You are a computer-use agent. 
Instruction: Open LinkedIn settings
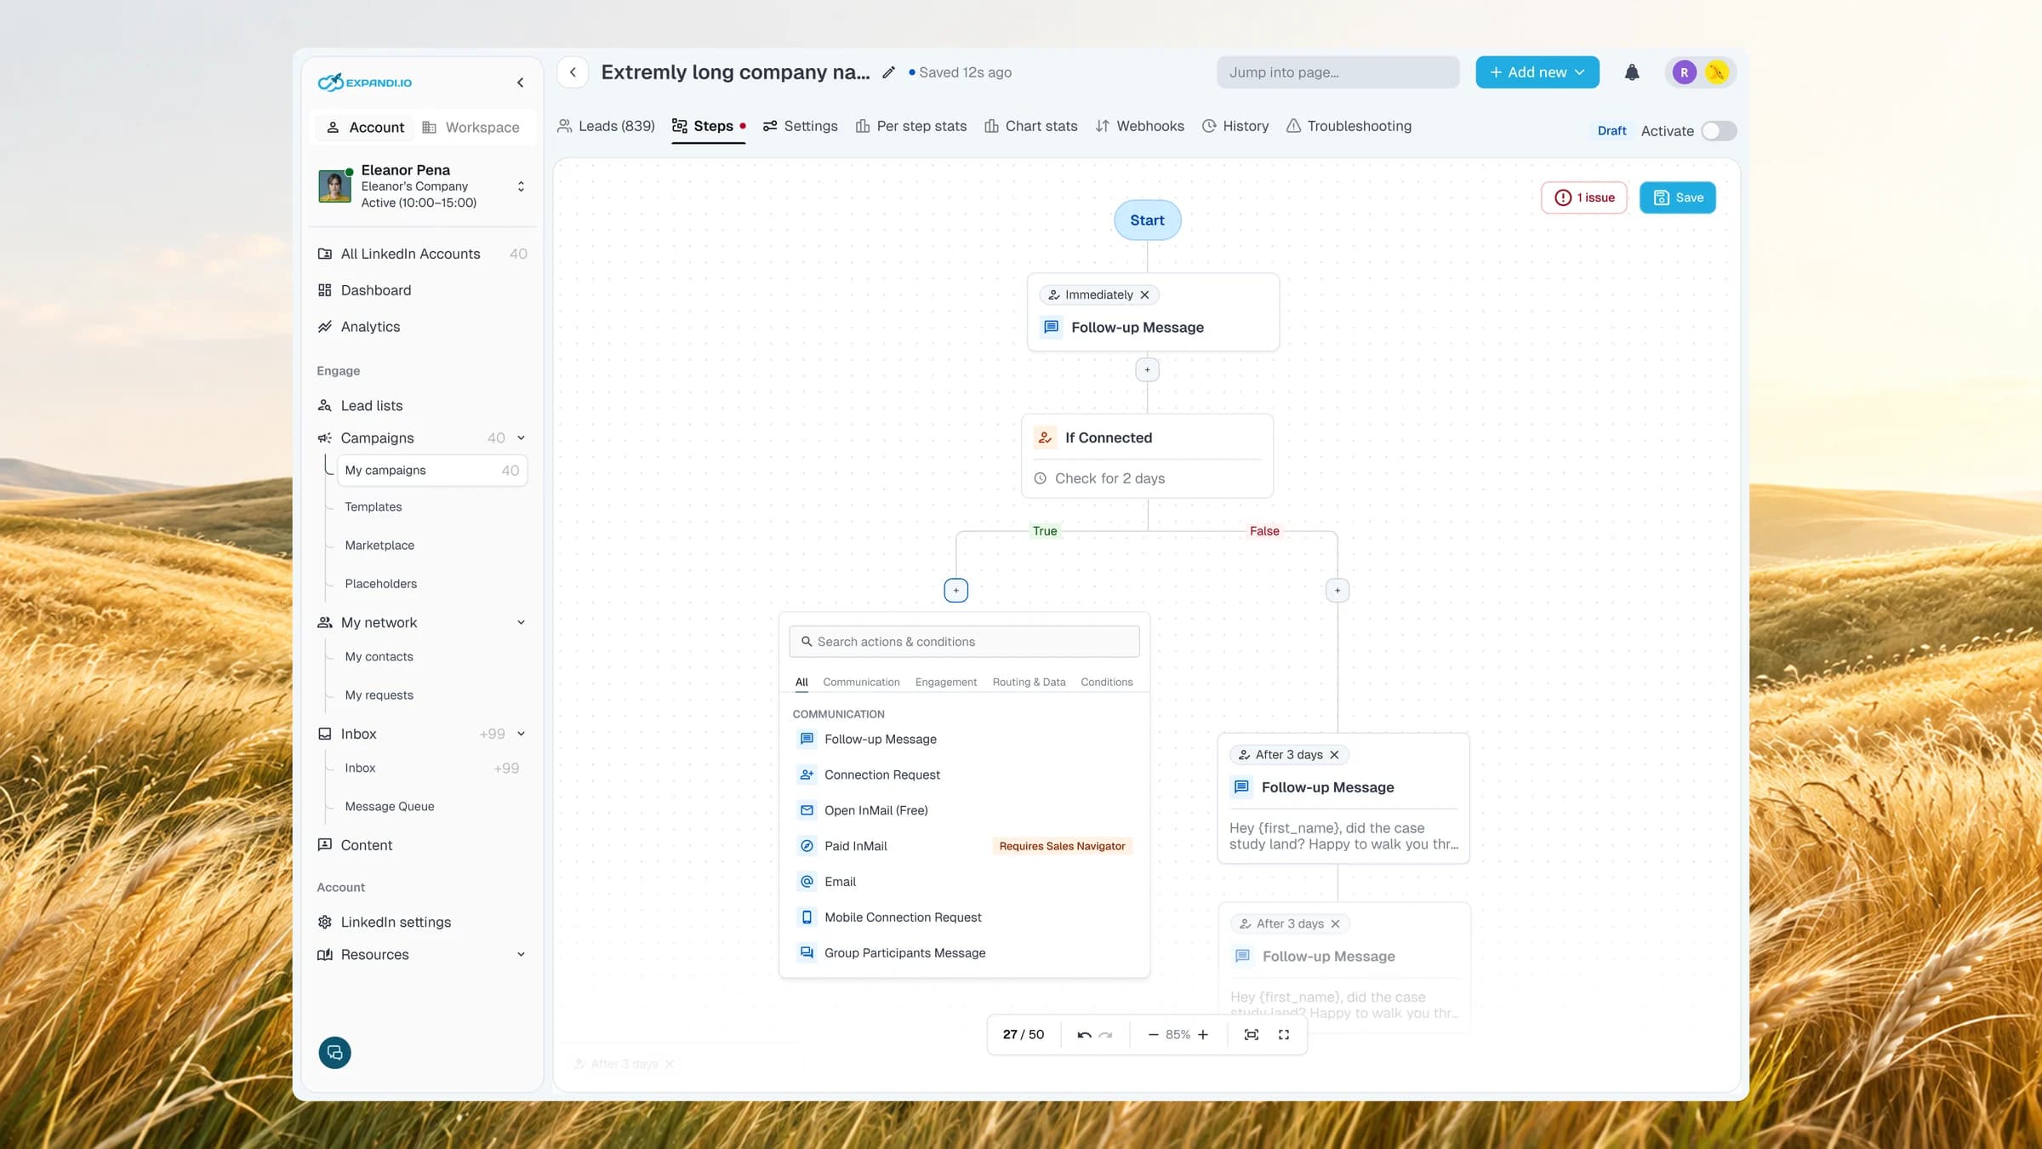click(x=396, y=923)
